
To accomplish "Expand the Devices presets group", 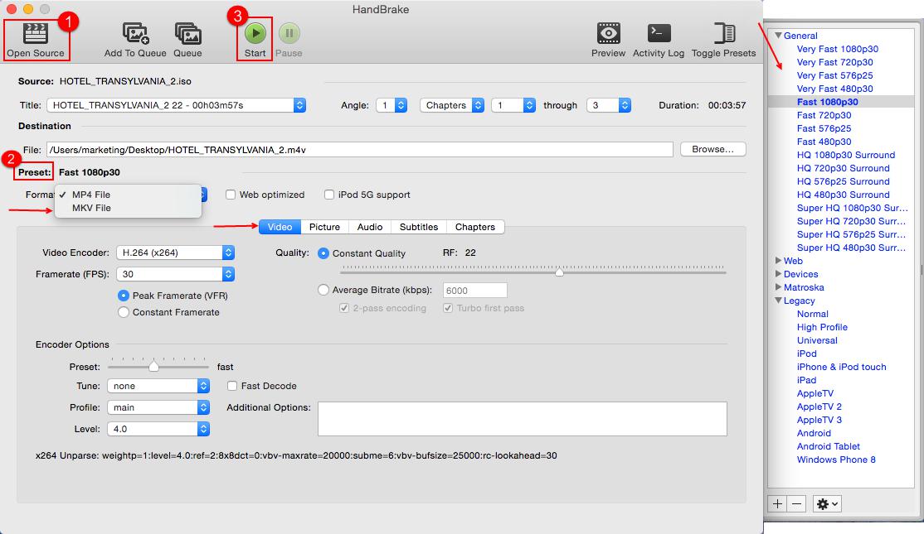I will click(x=779, y=274).
